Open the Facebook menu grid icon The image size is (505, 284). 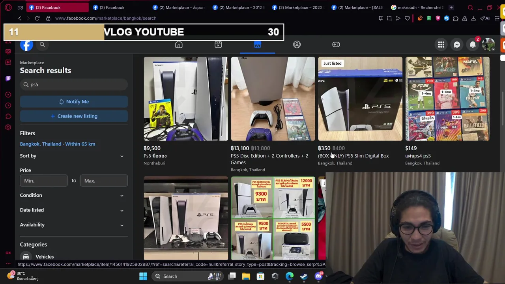[441, 45]
